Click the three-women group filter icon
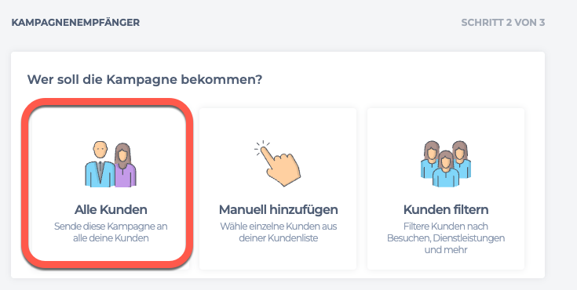The width and height of the screenshot is (577, 290). click(x=446, y=164)
